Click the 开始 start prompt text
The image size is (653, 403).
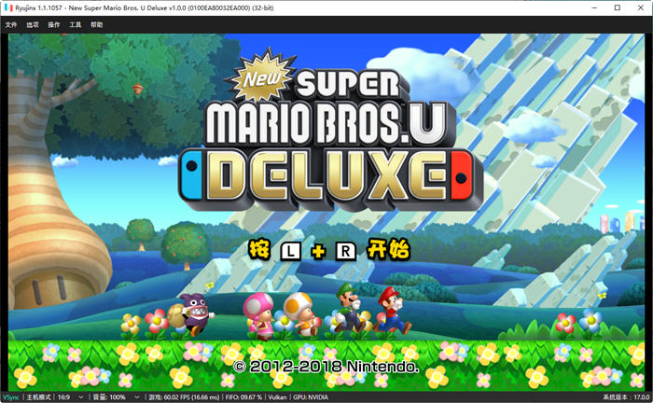click(x=388, y=250)
